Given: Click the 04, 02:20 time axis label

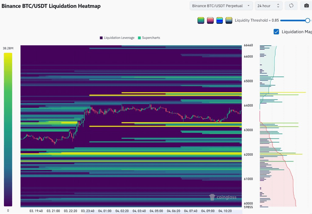Looking at the screenshot, I should [x=122, y=211].
